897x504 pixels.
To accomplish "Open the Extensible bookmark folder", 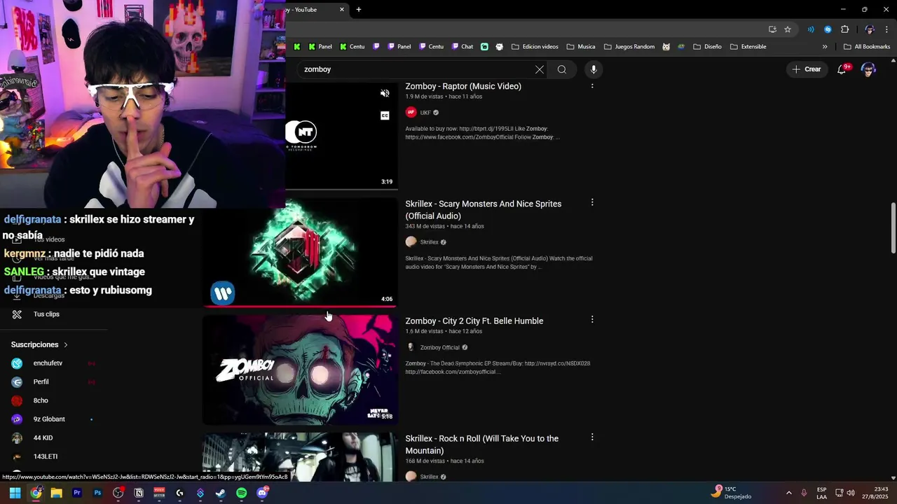I will coord(748,47).
